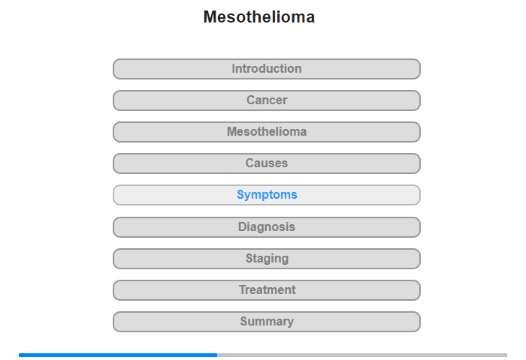Choose the Treatment button above Summary
526x360 pixels.
pyautogui.click(x=266, y=290)
